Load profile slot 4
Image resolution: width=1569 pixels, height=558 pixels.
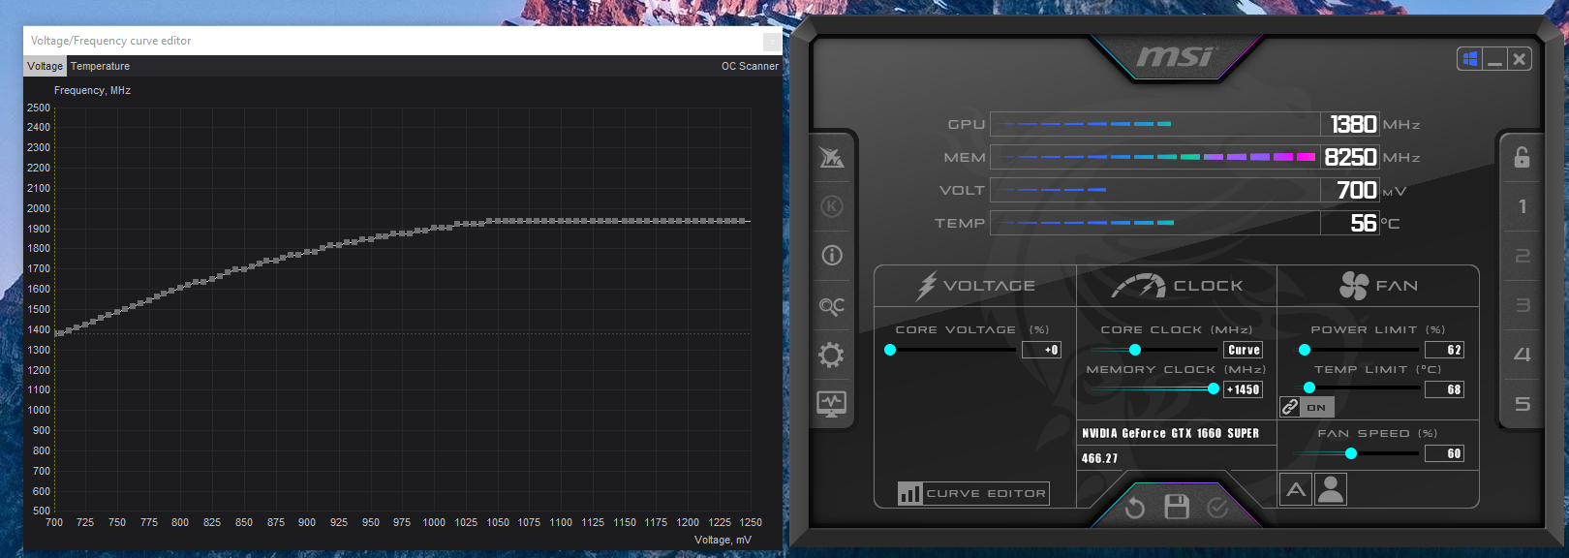coord(1522,355)
